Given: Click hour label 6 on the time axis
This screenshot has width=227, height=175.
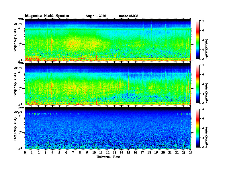Looking at the screenshot, I should click(66, 152).
